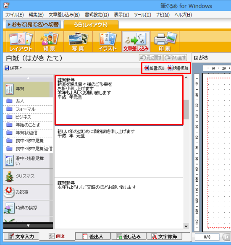Open the イラスト illustration tool
Viewport: 231px width, 245px height.
[x=107, y=42]
